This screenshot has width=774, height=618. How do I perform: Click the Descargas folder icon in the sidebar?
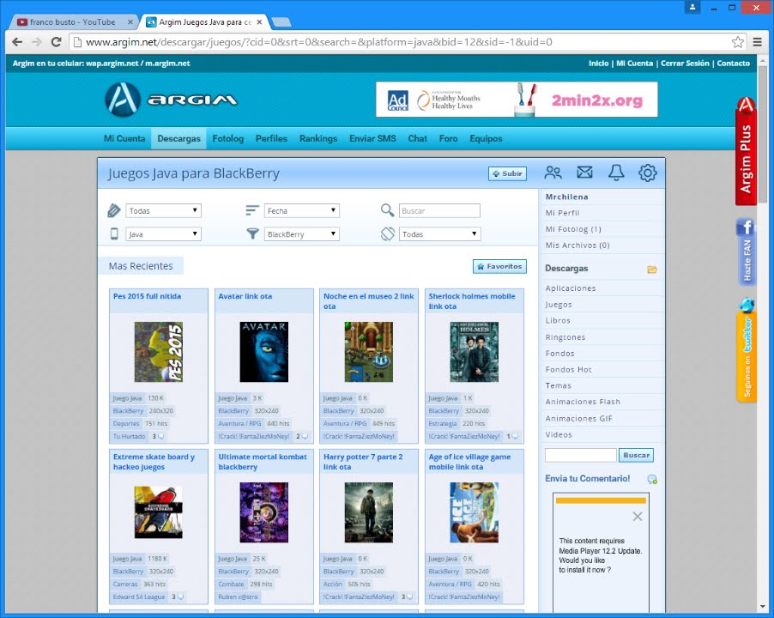coord(652,270)
